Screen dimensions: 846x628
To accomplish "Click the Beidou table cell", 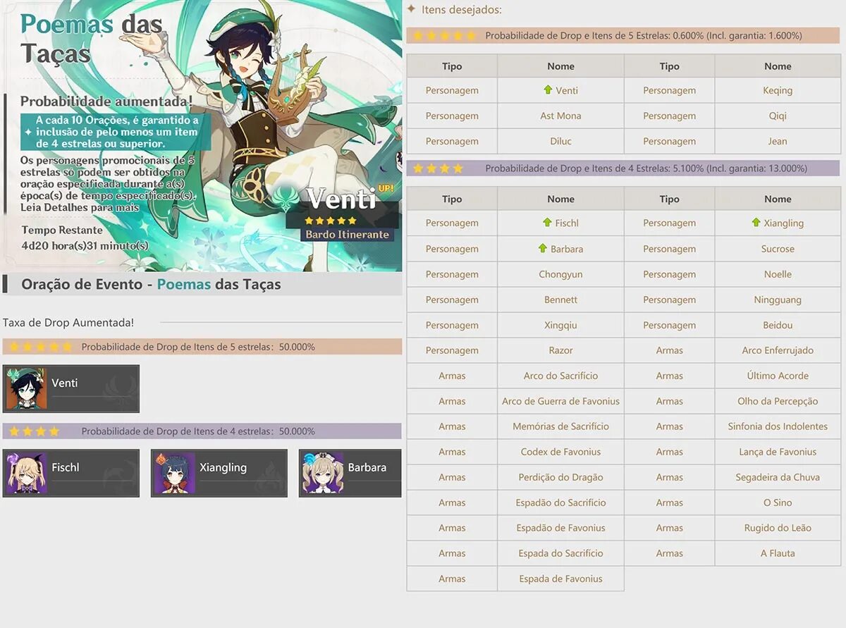I will pos(777,325).
